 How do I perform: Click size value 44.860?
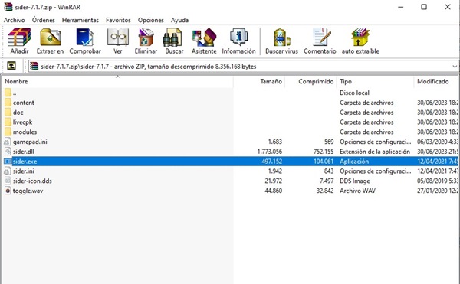click(274, 191)
